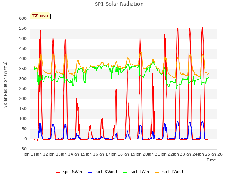Click the sp1_SWout legend label
The height and width of the screenshot is (179, 239).
point(106,172)
